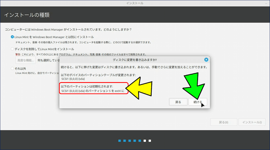Click the fifth blue progress step indicator
This screenshot has width=270, height=150.
point(139,141)
